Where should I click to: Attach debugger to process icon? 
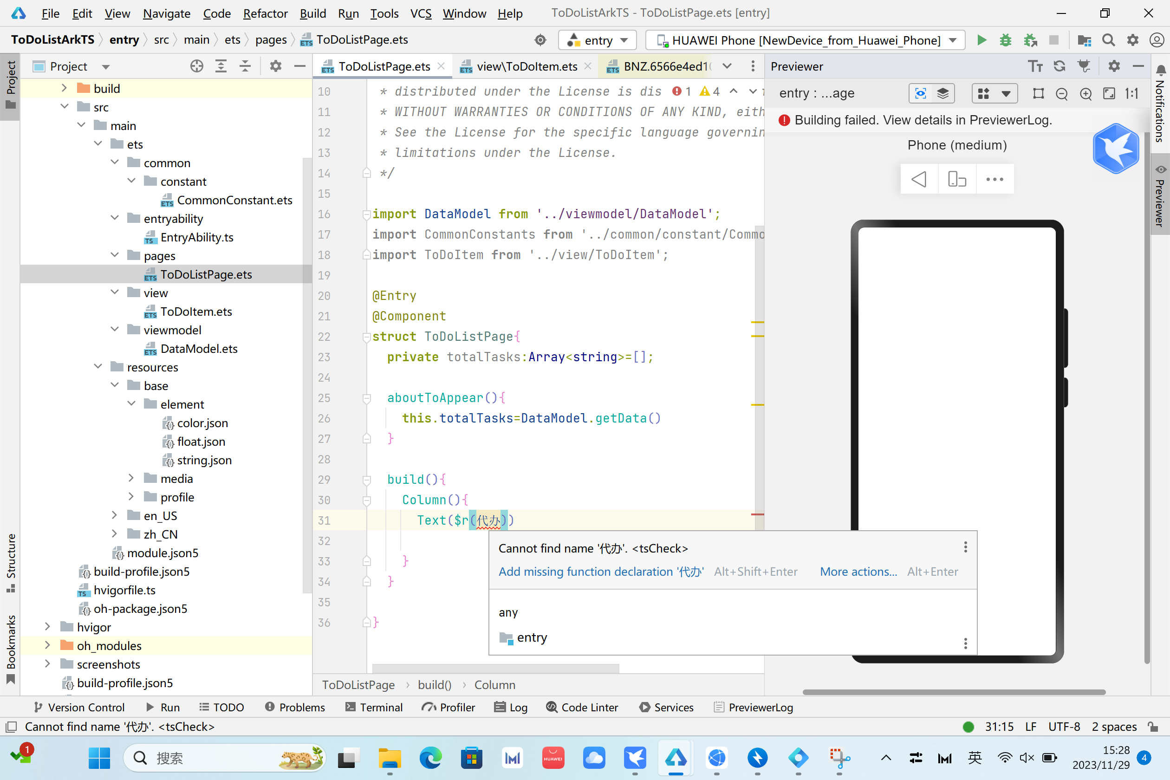1030,40
